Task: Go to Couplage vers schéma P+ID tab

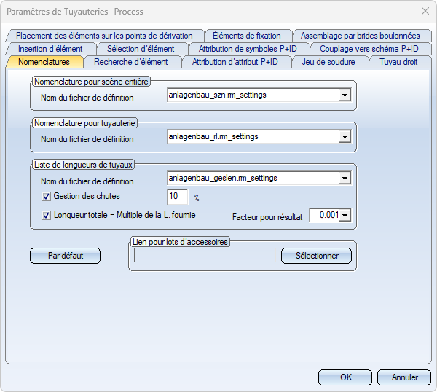Action: (369, 49)
